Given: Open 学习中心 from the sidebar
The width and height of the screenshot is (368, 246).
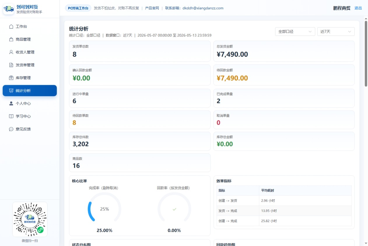Looking at the screenshot, I should (x=30, y=116).
